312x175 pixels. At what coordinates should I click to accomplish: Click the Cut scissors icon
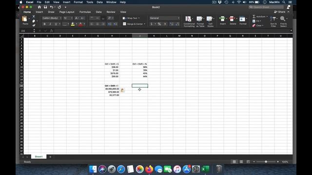(34, 16)
